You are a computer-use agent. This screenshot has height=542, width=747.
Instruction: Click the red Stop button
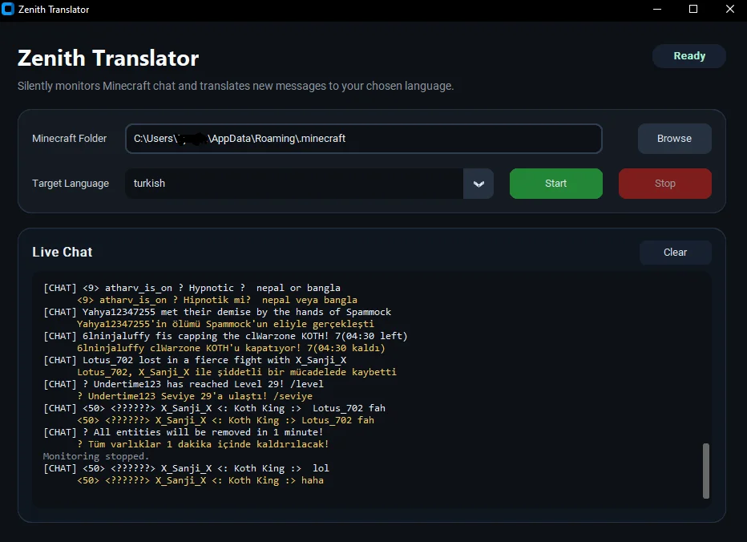tap(665, 184)
